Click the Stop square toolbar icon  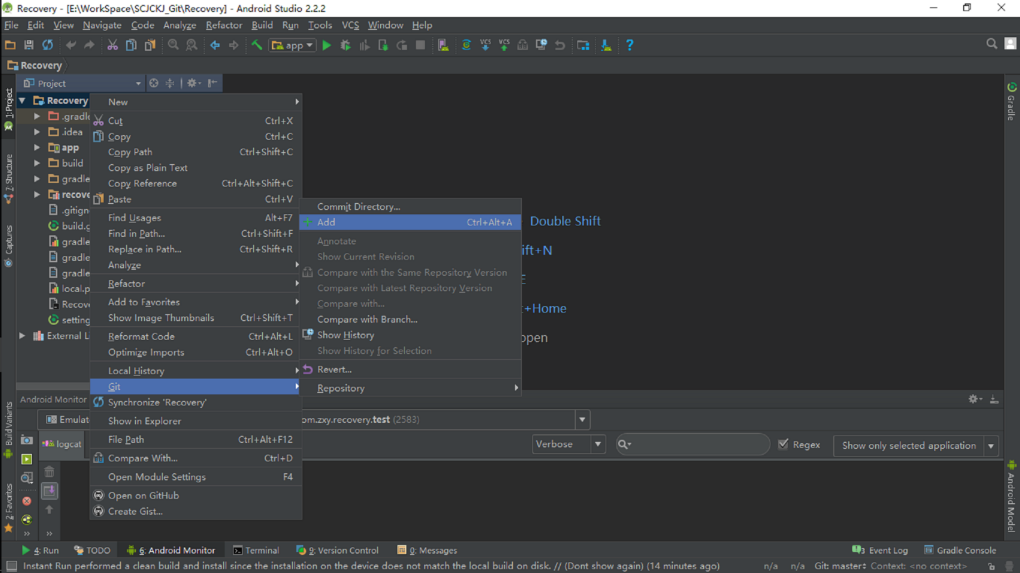coord(420,45)
